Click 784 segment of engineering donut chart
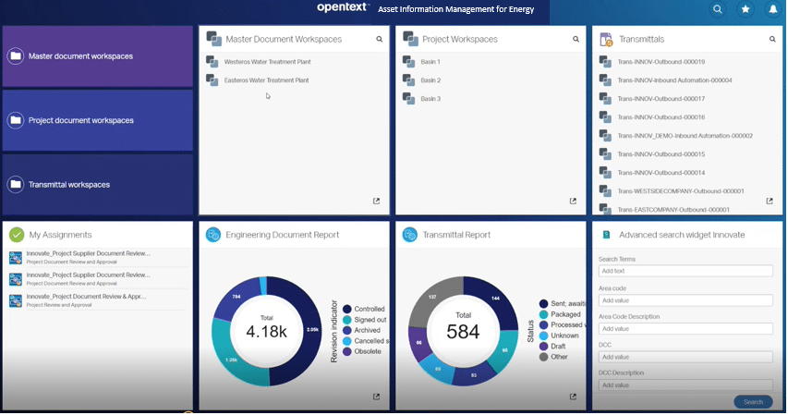This screenshot has width=788, height=415. coord(236,298)
